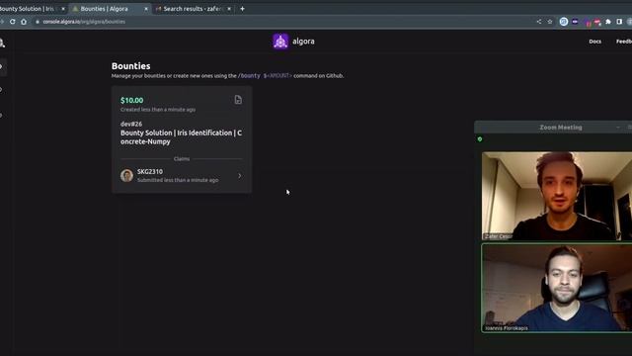Open the Feedback link in the header
The height and width of the screenshot is (356, 632).
(x=624, y=42)
